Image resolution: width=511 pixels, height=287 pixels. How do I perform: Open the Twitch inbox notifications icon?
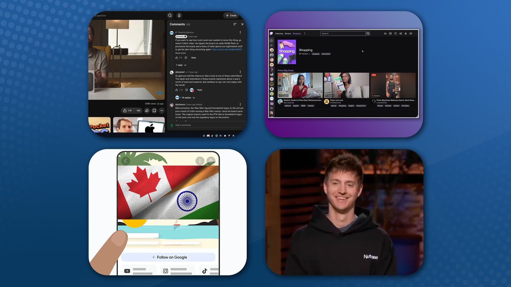(x=390, y=33)
